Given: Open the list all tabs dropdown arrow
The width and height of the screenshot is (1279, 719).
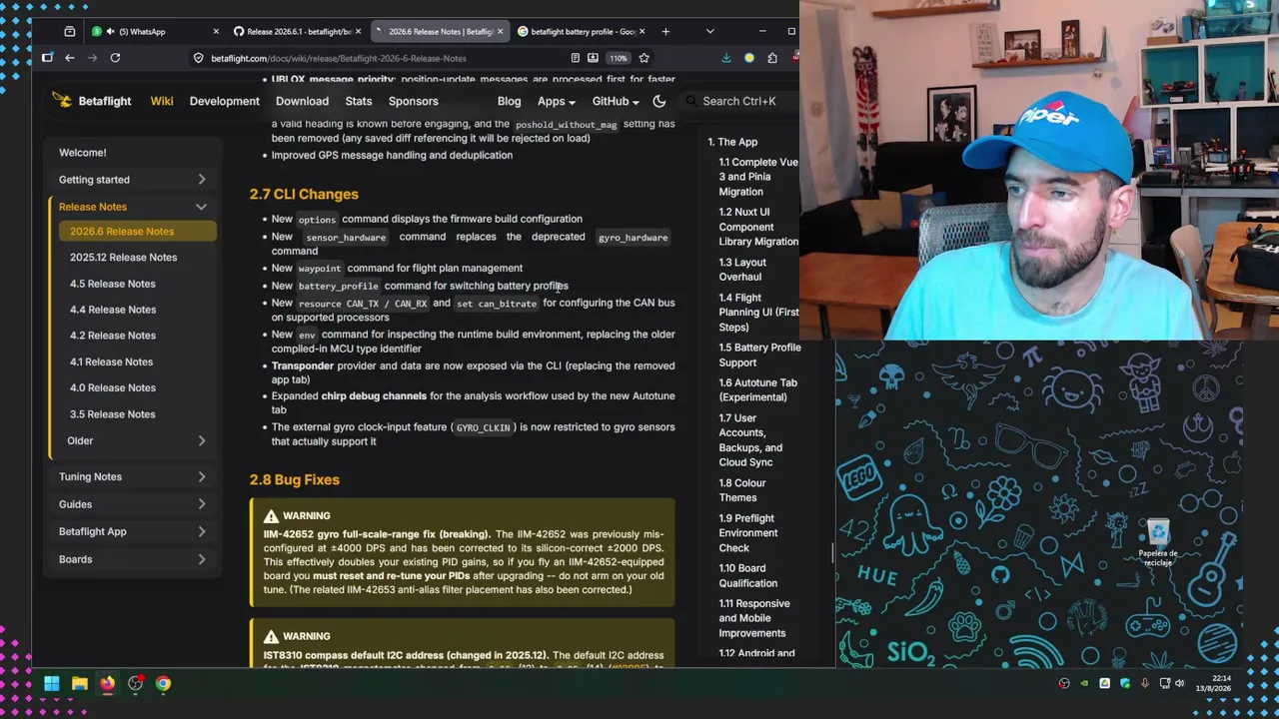Looking at the screenshot, I should tap(709, 31).
